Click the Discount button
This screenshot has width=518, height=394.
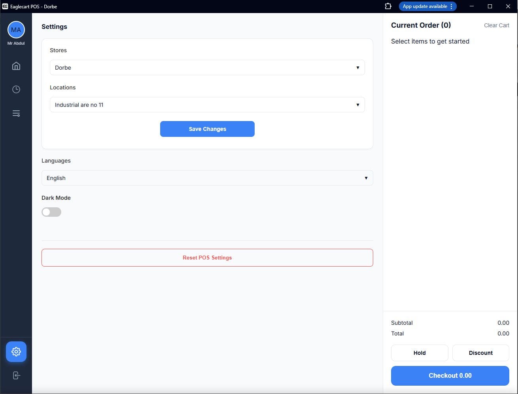tap(481, 353)
